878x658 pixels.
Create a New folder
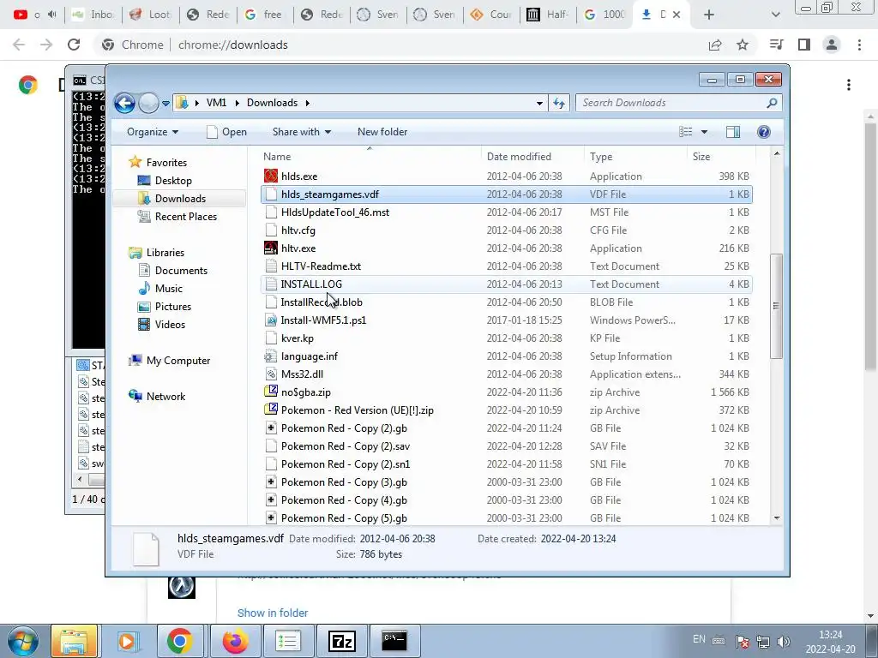click(x=382, y=132)
